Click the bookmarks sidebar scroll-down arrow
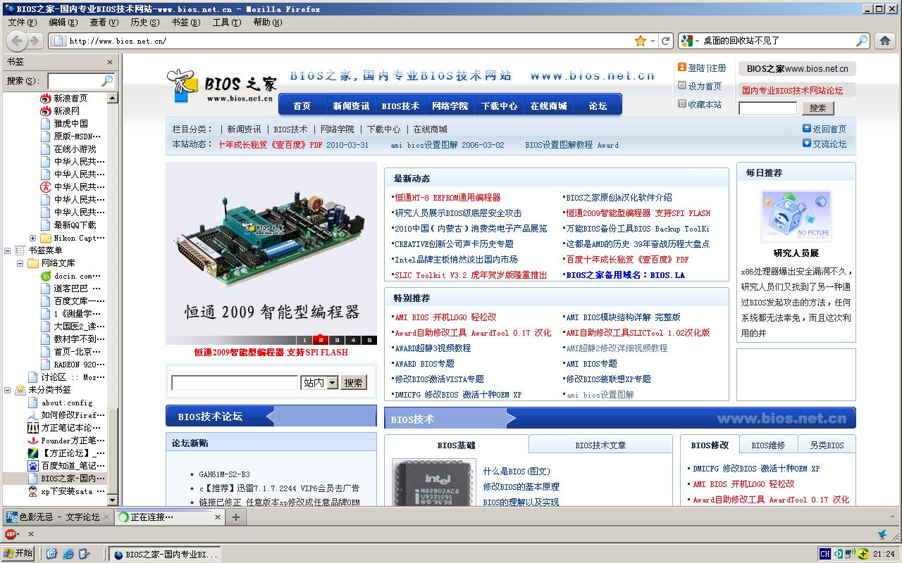The width and height of the screenshot is (902, 563). [x=112, y=500]
